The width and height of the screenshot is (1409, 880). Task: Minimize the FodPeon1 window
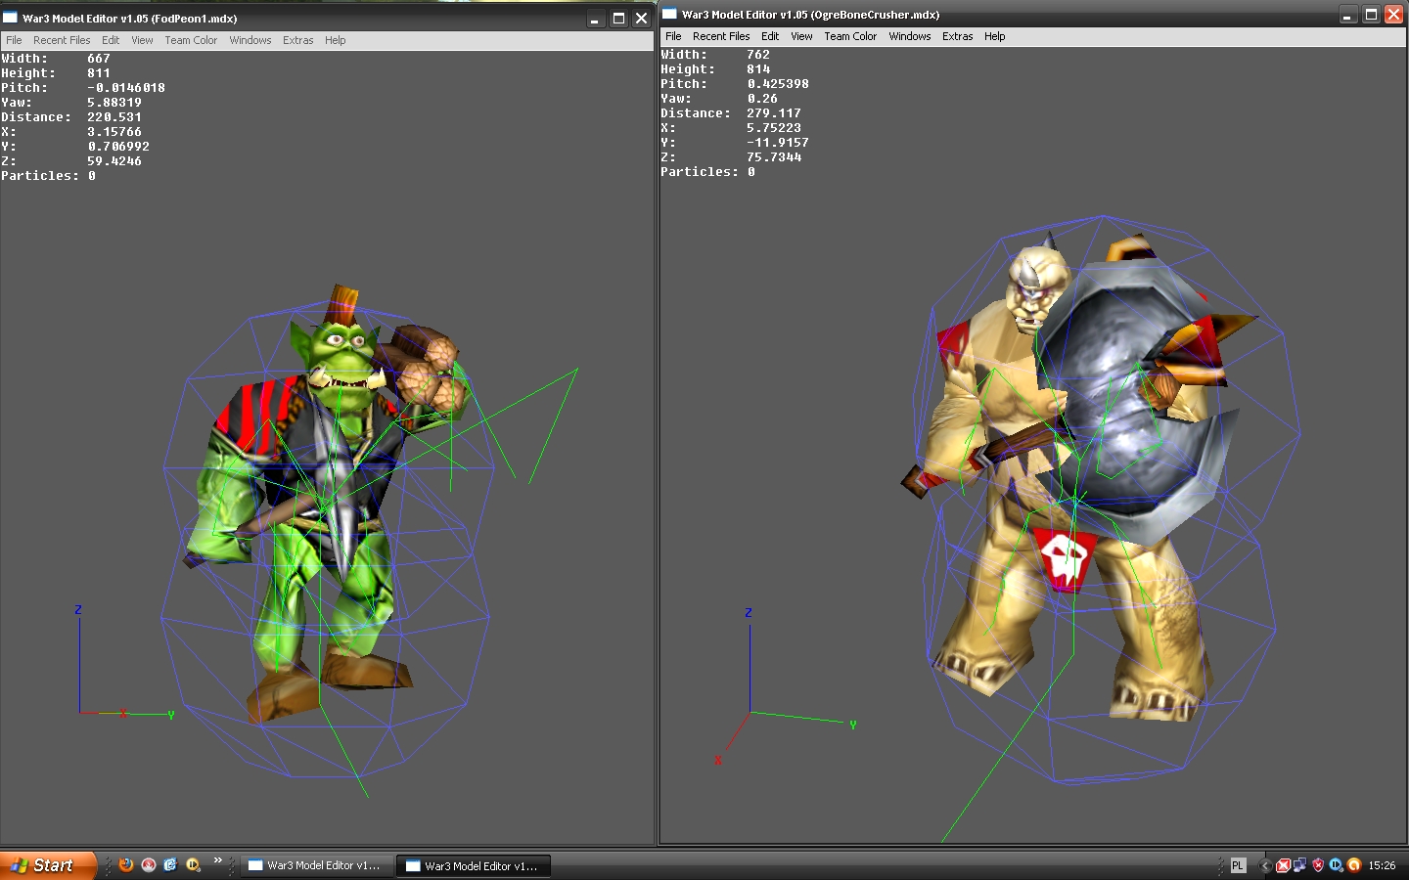[x=595, y=19]
